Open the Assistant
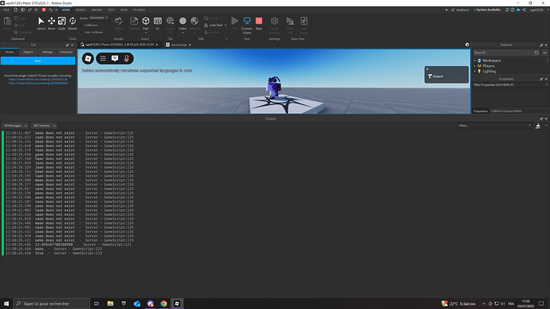Viewport: 550px width, 309px height. (459, 10)
